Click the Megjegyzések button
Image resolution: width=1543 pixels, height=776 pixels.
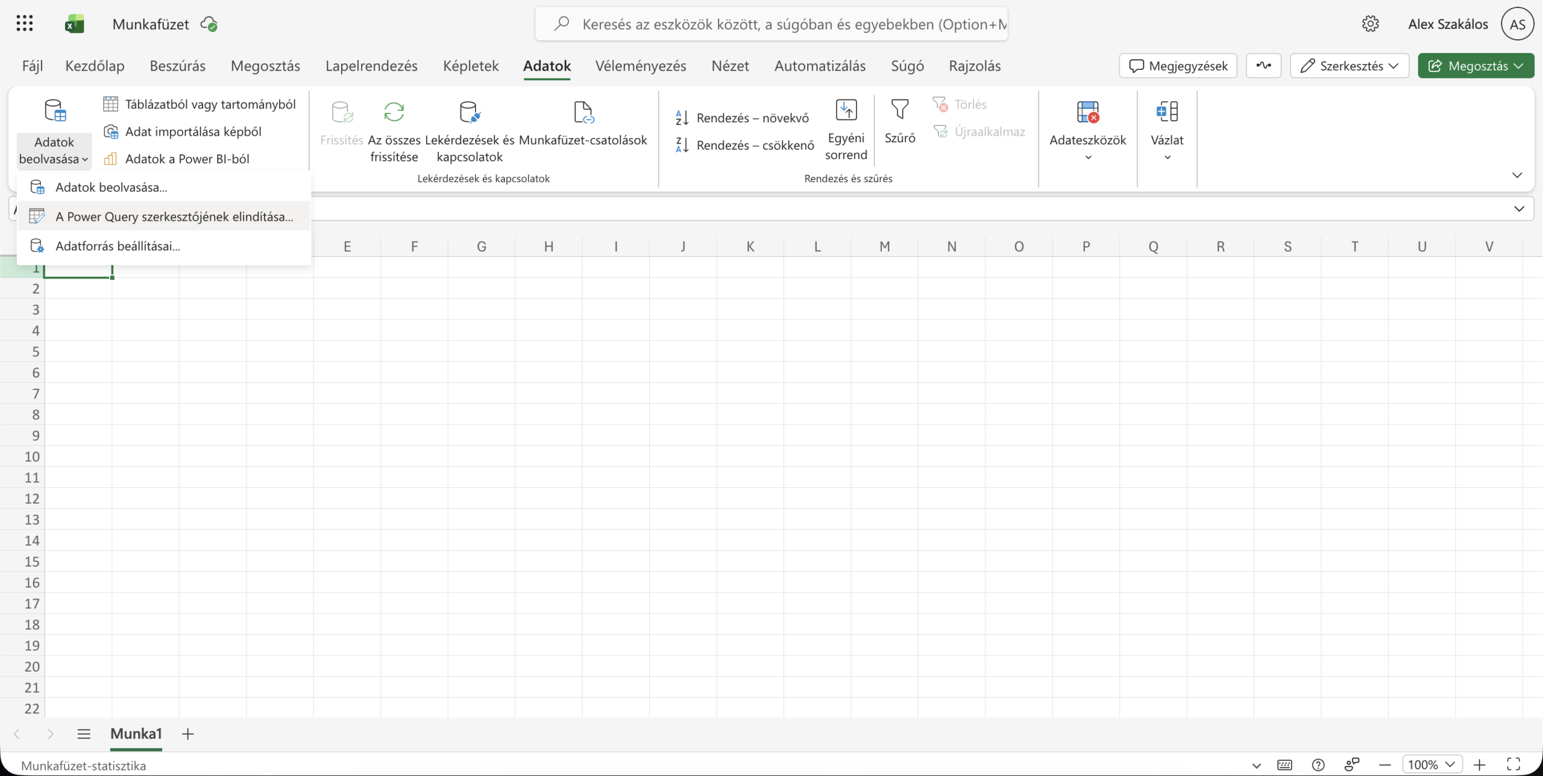pyautogui.click(x=1178, y=66)
